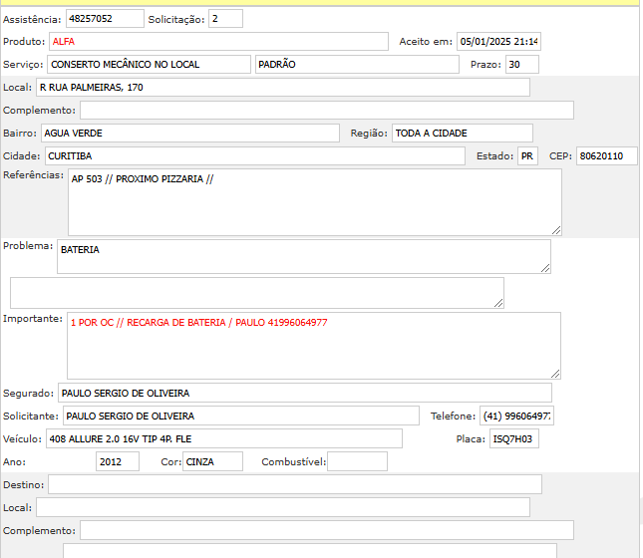
Task: Click the Problema textarea resize handle
Action: point(545,268)
